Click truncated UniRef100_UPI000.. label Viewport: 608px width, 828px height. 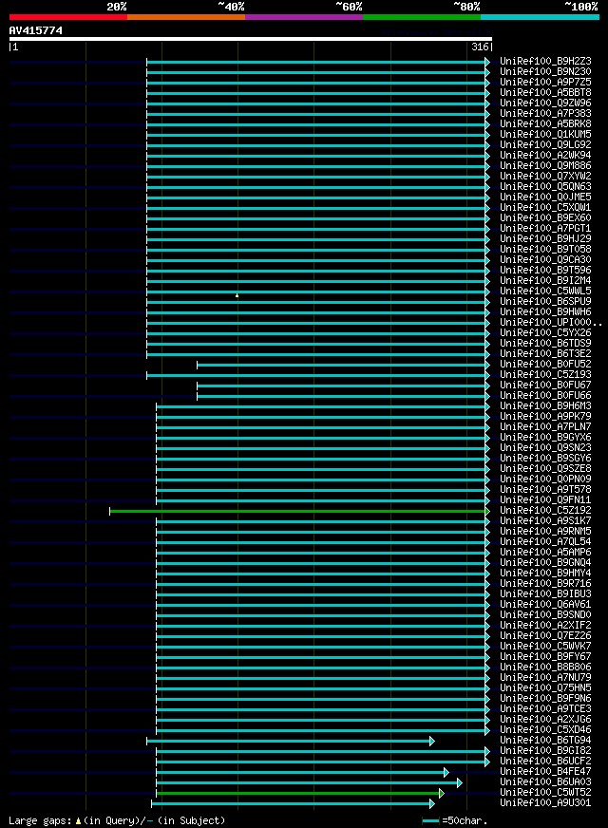click(551, 323)
